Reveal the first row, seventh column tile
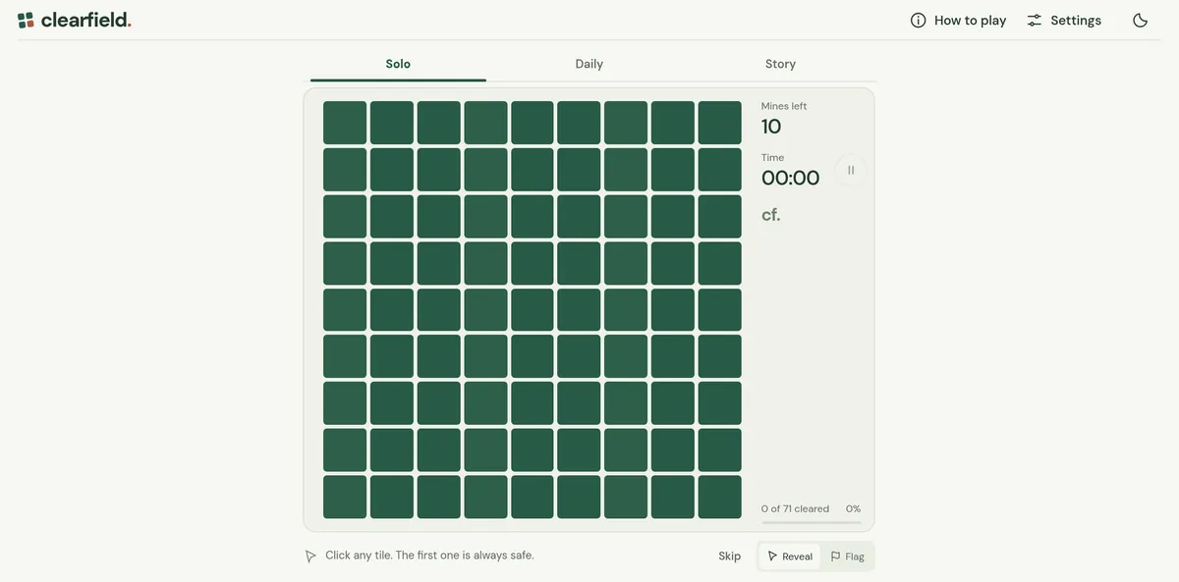 (x=626, y=123)
